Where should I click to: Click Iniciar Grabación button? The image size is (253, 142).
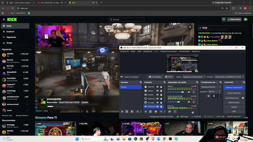click(x=234, y=93)
